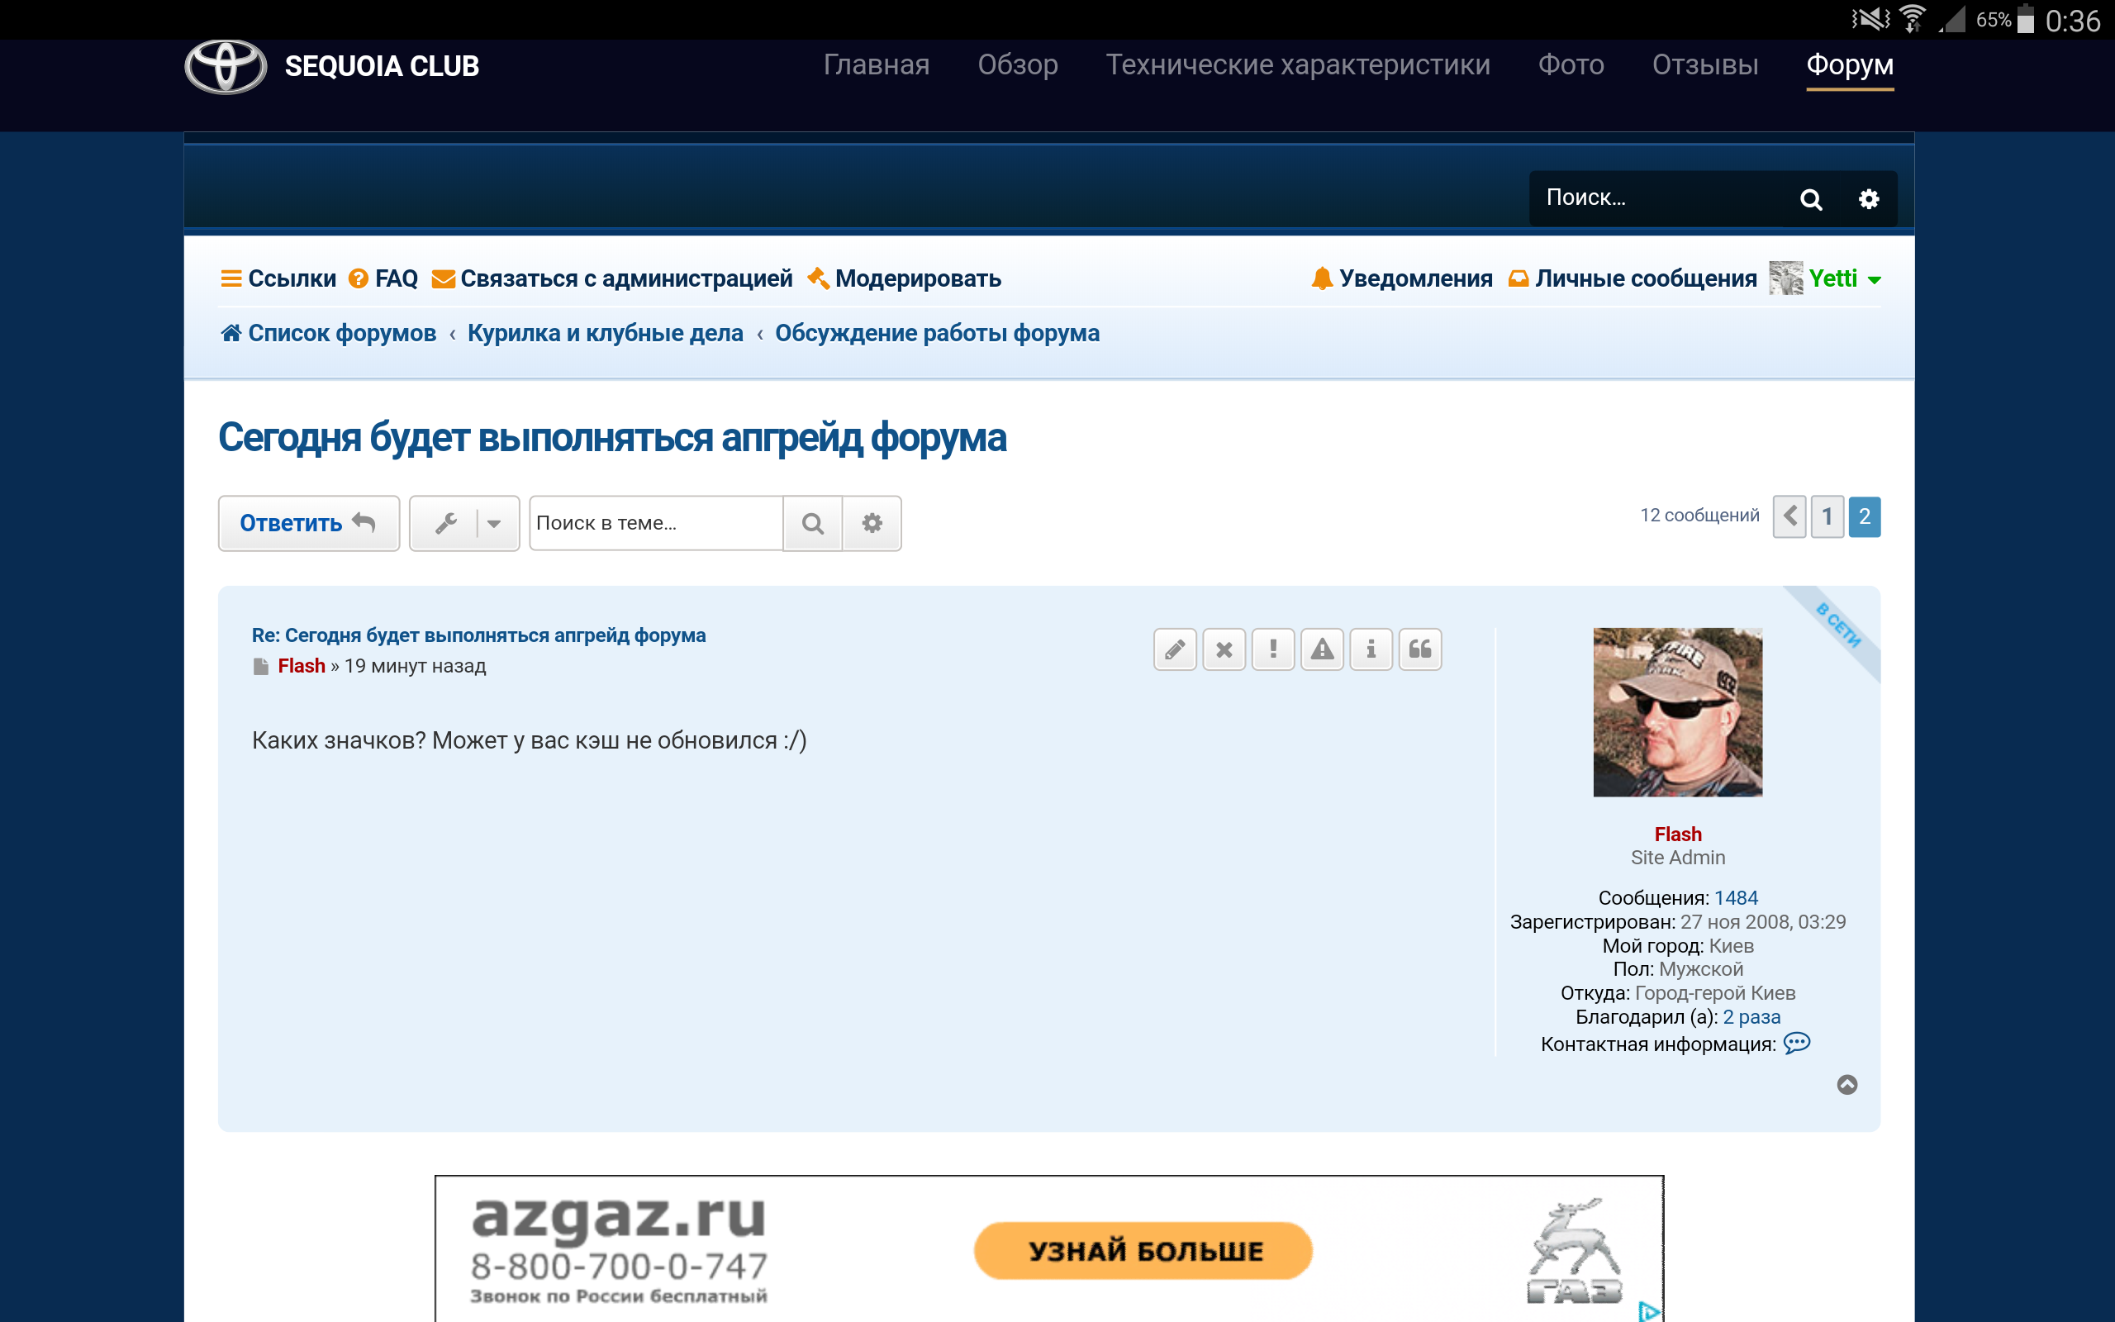Warn the user with the triangle icon
2115x1322 pixels.
click(x=1321, y=649)
